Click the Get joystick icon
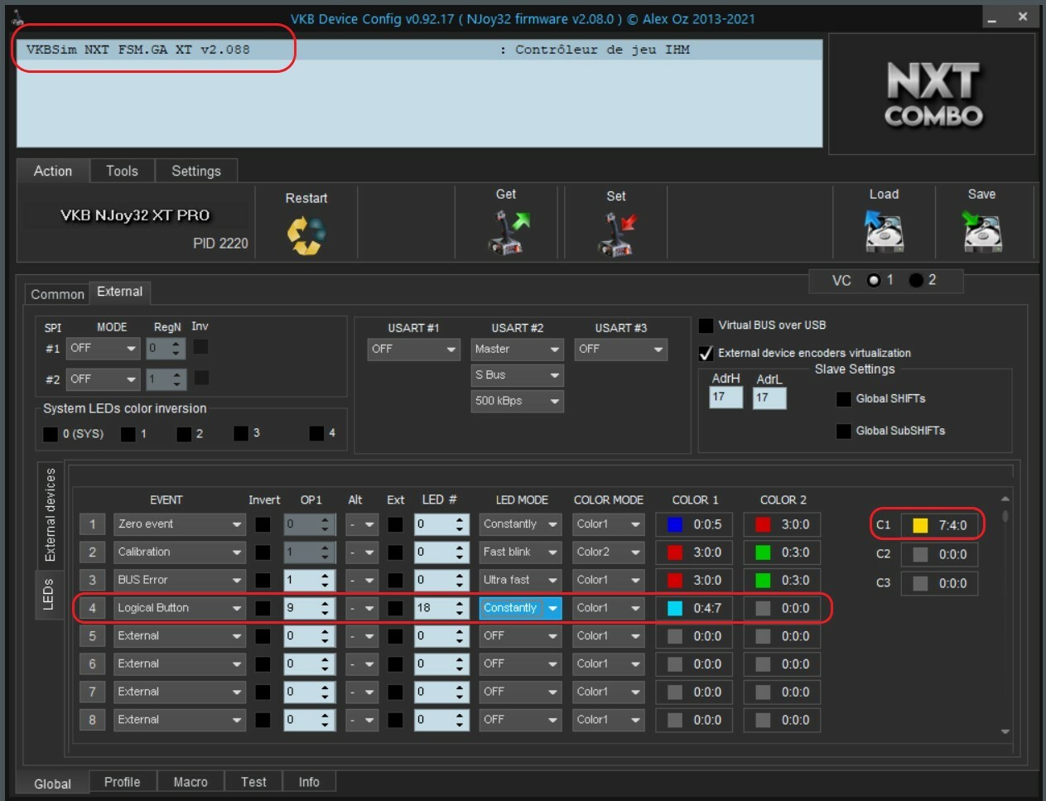The image size is (1046, 801). point(507,232)
